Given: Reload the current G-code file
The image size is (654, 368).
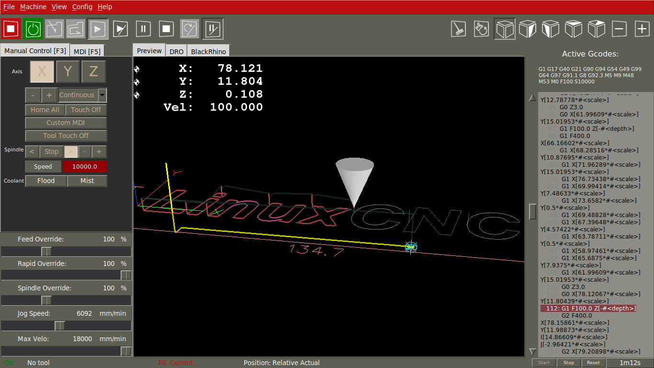Looking at the screenshot, I should (76, 29).
